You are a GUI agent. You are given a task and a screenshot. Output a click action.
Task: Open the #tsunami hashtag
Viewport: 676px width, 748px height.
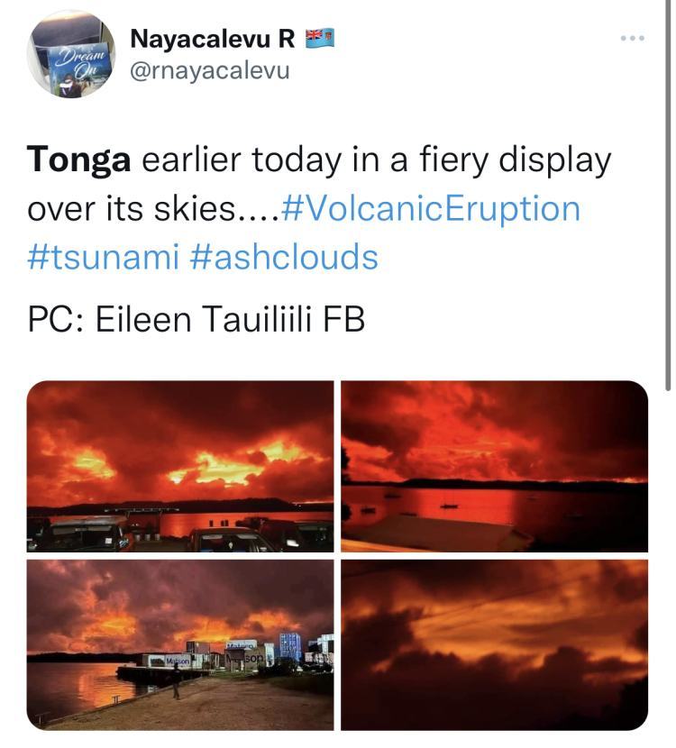(104, 257)
